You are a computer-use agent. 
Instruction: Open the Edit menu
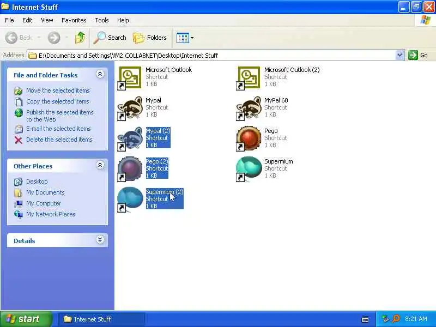(27, 20)
